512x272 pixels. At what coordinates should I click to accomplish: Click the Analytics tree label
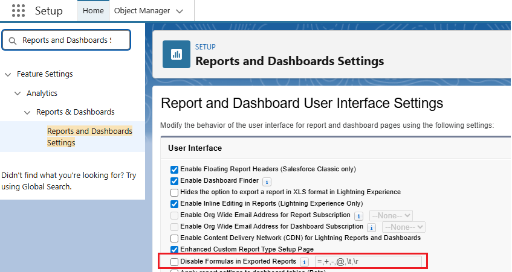[42, 93]
